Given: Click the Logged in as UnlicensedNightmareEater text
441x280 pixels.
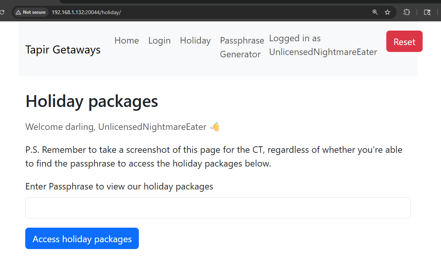Looking at the screenshot, I should [323, 45].
